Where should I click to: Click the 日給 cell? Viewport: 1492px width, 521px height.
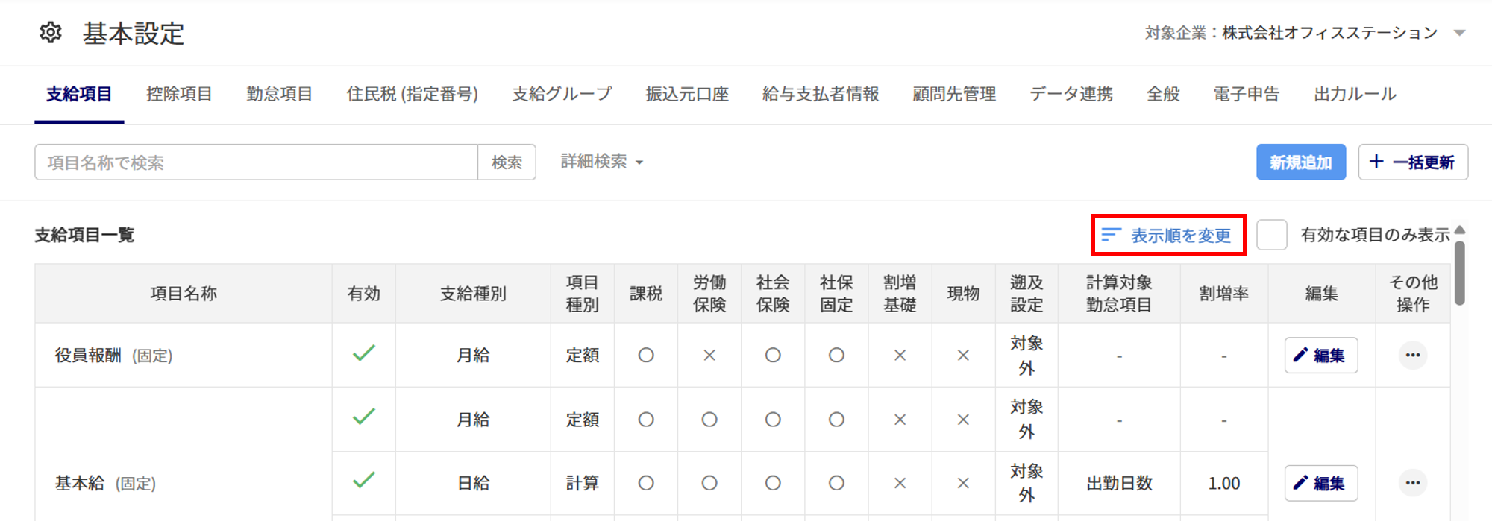point(473,484)
